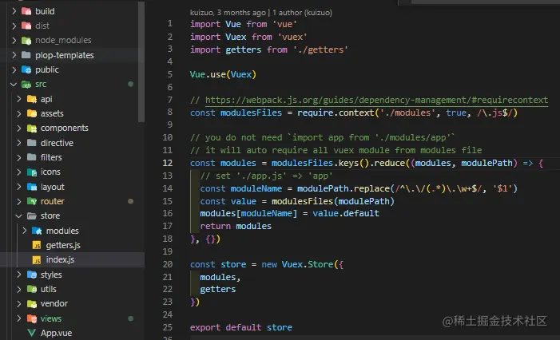Open App.vue in the explorer

pyautogui.click(x=56, y=333)
